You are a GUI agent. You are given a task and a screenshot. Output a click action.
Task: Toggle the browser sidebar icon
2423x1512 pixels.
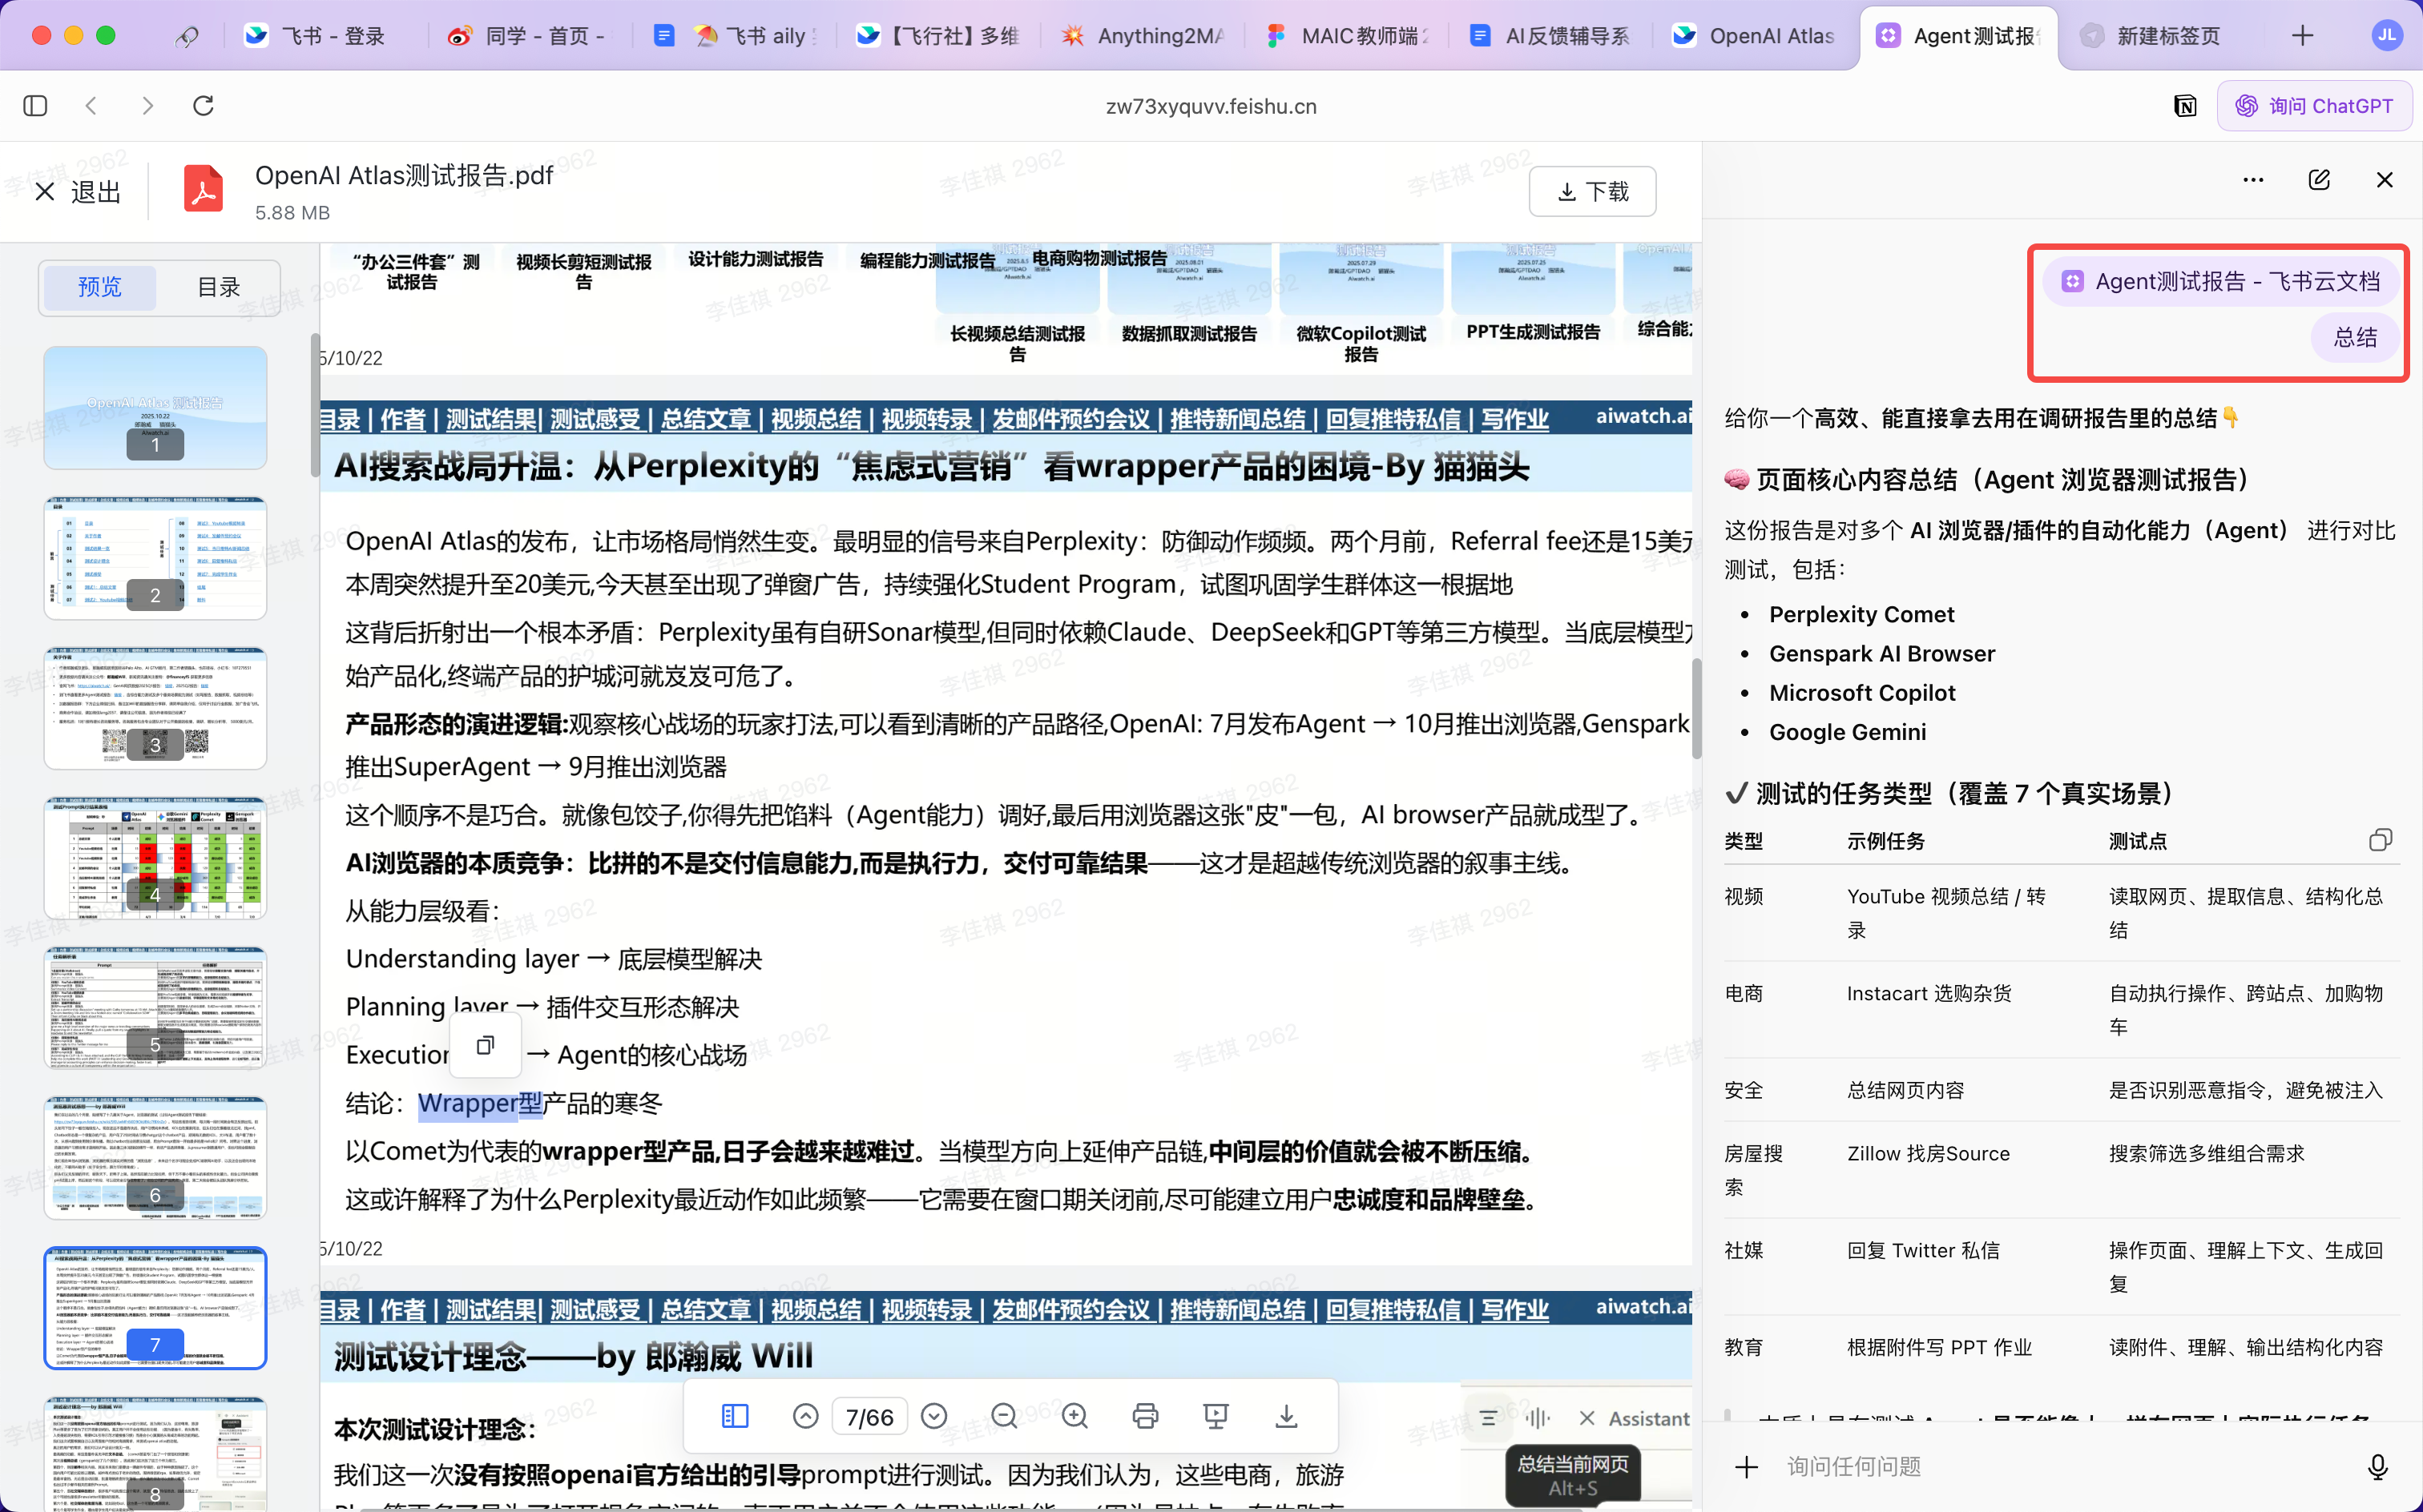click(x=35, y=106)
